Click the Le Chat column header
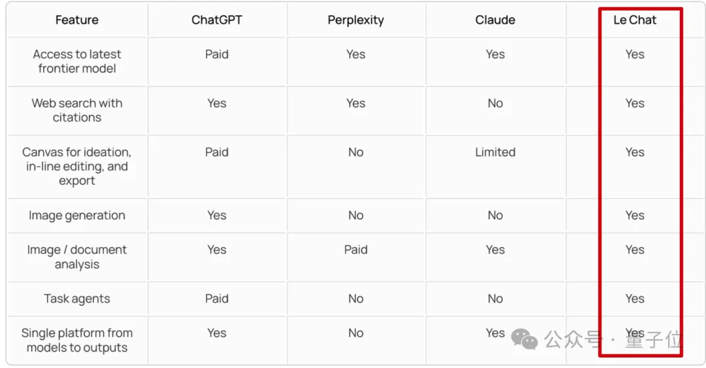This screenshot has width=706, height=368. pos(635,20)
